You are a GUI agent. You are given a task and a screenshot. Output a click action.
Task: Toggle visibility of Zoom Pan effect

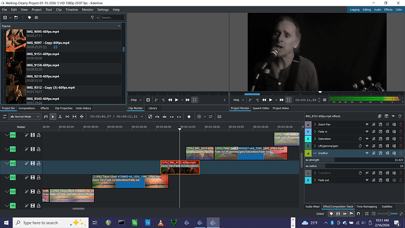[367, 125]
